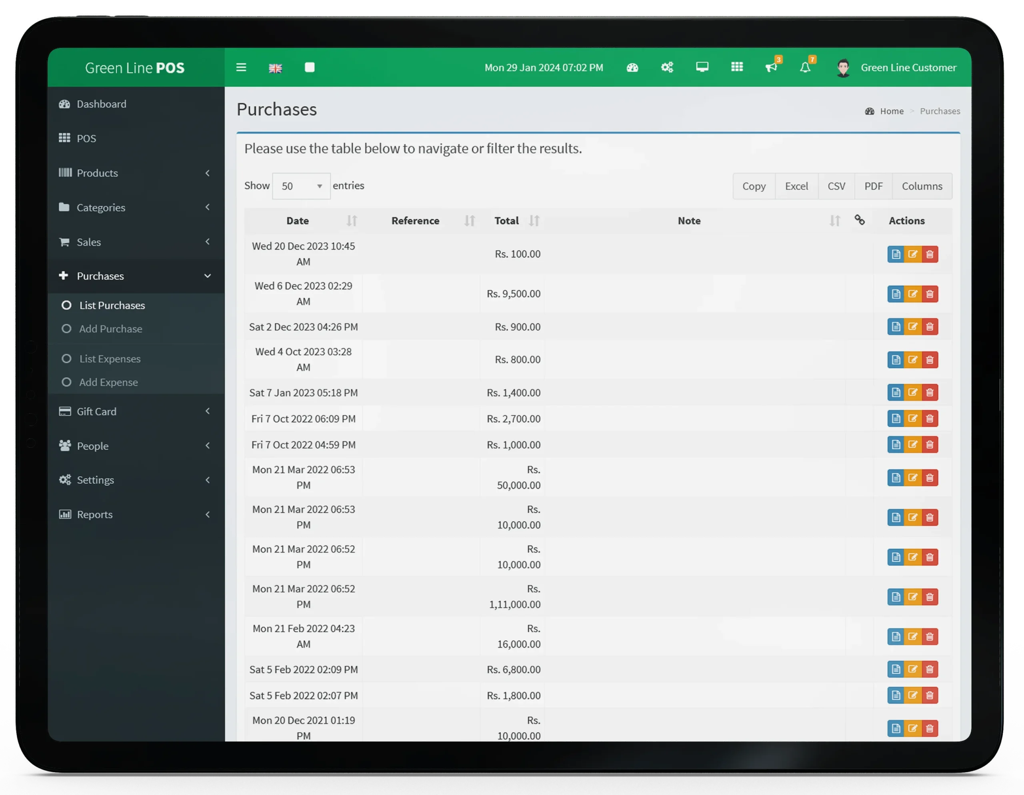Open bell notifications with badge 7
This screenshot has width=1024, height=795.
[805, 68]
